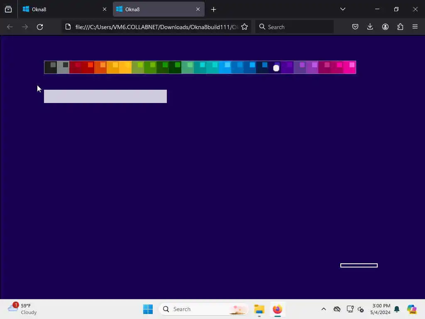The image size is (425, 319).
Task: Close the first Okna8 tab
Action: click(x=105, y=9)
